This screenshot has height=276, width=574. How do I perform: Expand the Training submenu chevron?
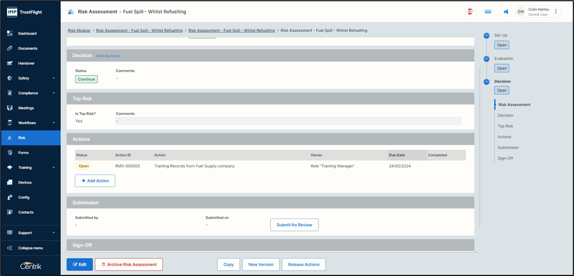pyautogui.click(x=54, y=168)
